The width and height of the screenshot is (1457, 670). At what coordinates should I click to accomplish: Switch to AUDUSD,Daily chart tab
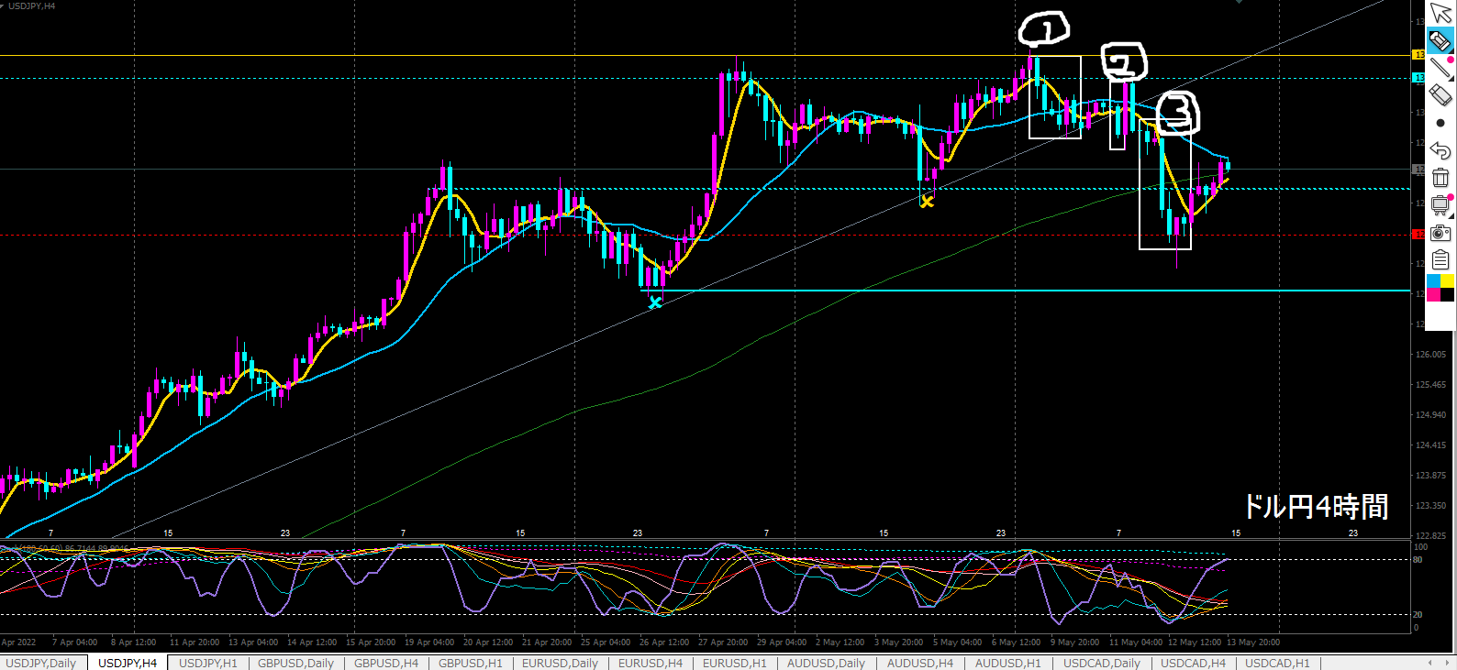point(826,663)
